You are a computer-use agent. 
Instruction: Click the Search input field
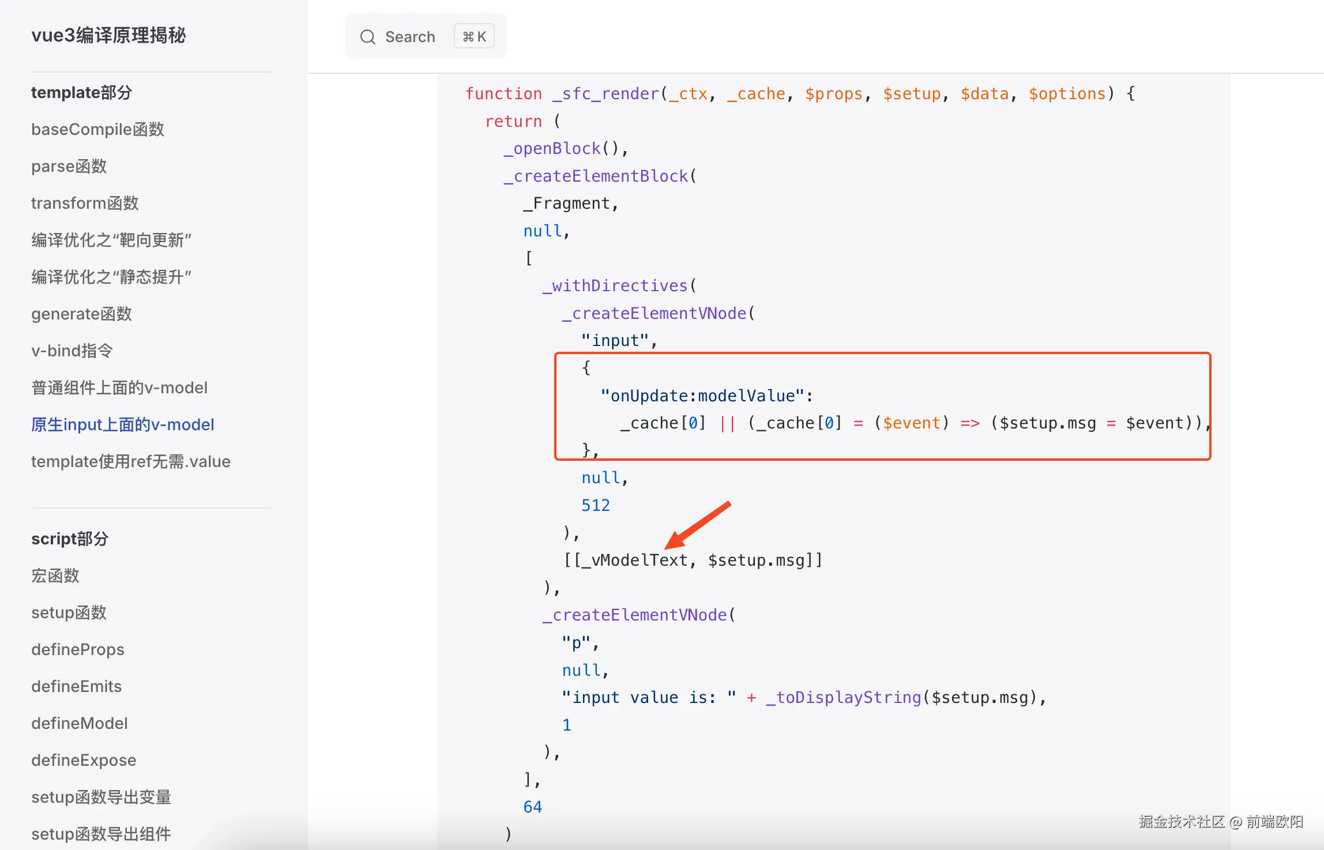410,37
